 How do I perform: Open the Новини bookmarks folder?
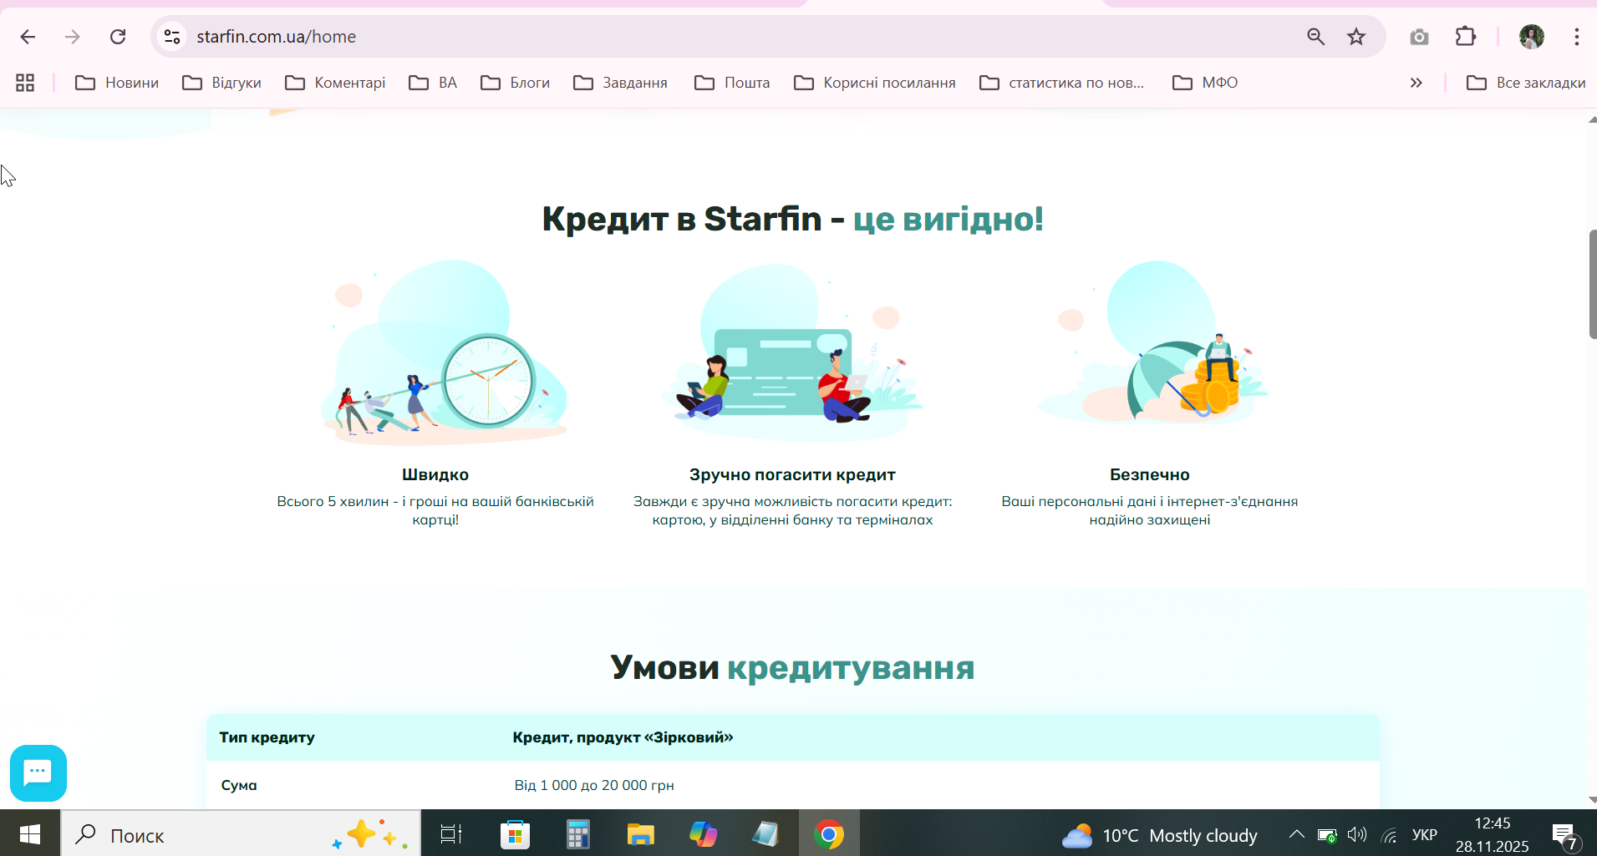coord(117,83)
